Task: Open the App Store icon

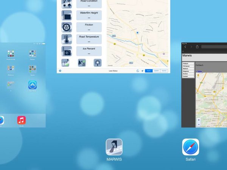Action: (33, 85)
